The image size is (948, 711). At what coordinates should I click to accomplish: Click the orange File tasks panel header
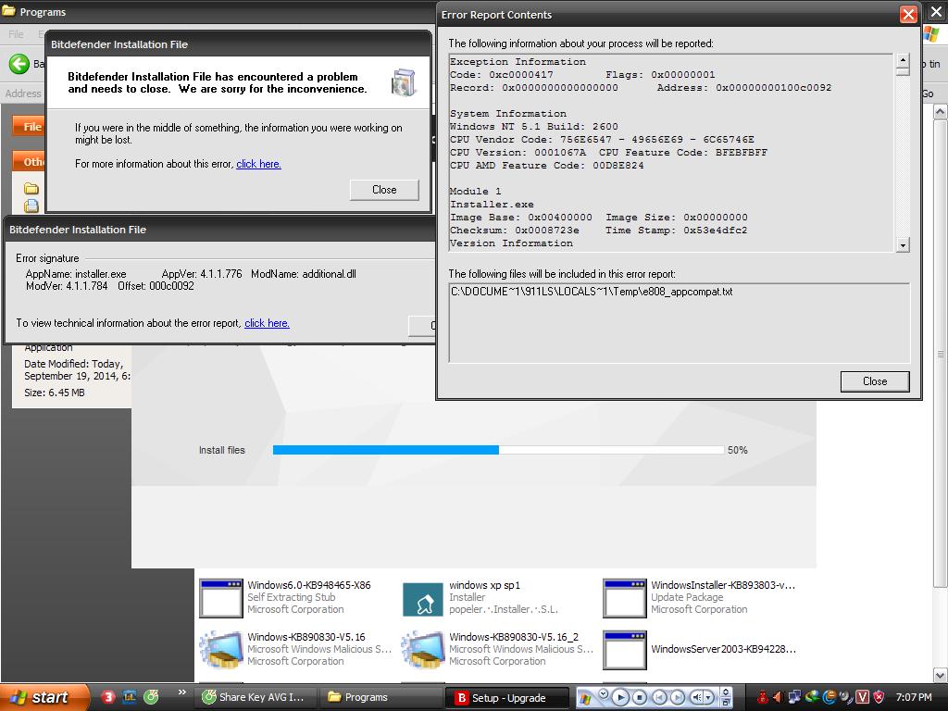click(28, 126)
